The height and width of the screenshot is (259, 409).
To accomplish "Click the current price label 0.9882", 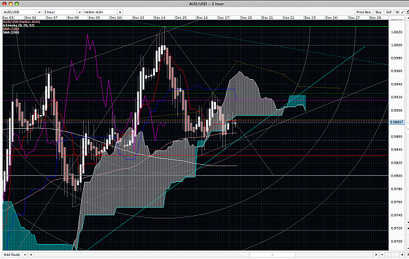I will pos(397,122).
